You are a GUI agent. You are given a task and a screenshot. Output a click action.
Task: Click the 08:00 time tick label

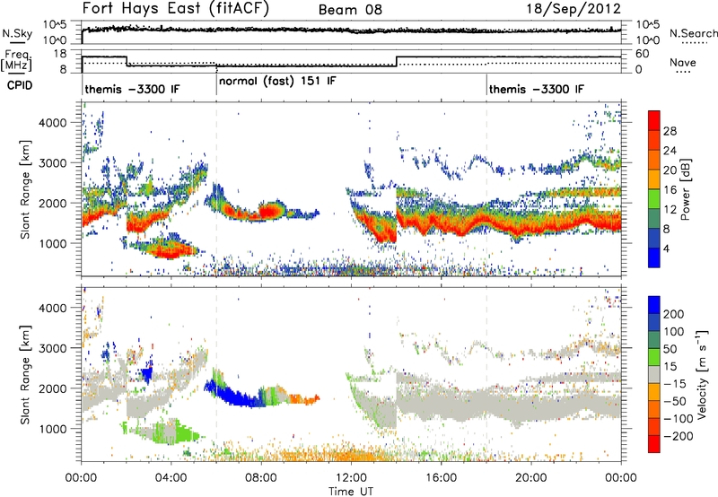[260, 478]
